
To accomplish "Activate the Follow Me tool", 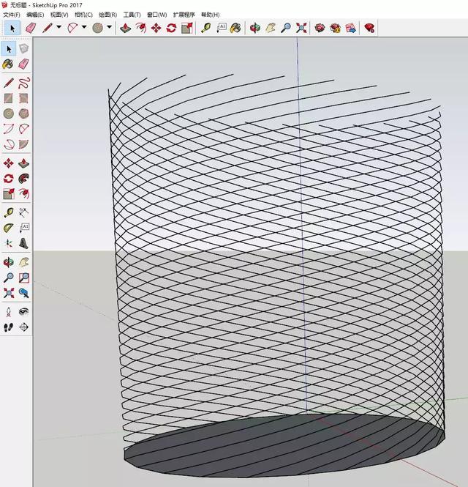I will pos(23,179).
